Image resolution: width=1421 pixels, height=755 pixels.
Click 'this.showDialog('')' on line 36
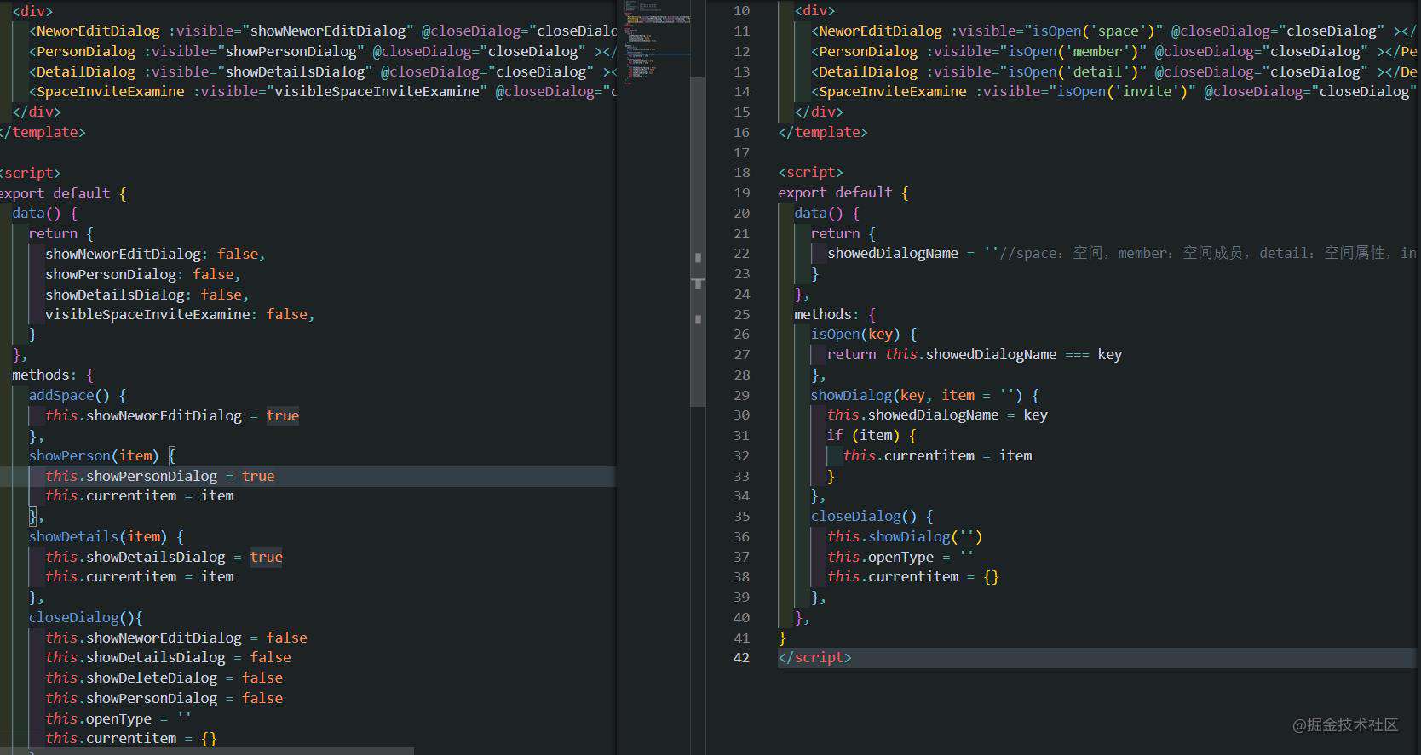coord(905,537)
